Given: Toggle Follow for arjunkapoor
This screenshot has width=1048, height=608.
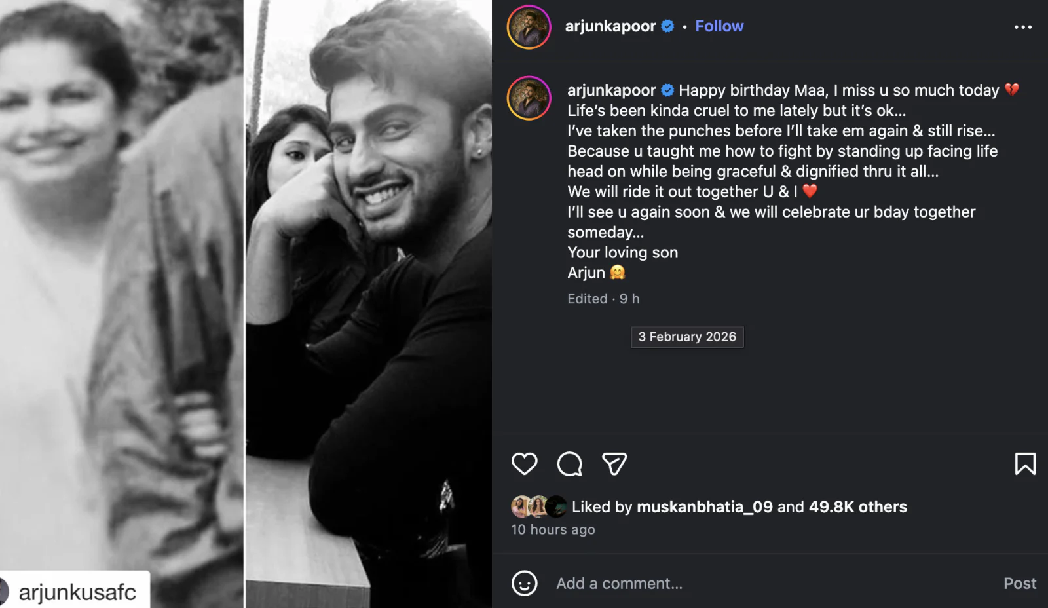Looking at the screenshot, I should (719, 26).
